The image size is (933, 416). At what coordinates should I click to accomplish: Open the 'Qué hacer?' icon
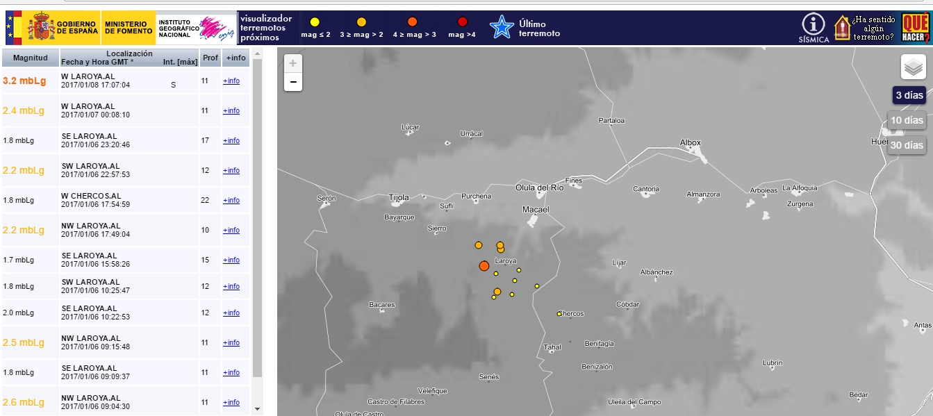tap(915, 28)
